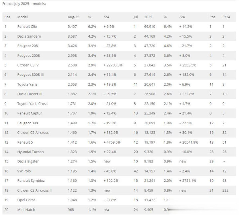239x215 pixels.
Task: Click the Mini Hatch model name
Action: (26, 210)
